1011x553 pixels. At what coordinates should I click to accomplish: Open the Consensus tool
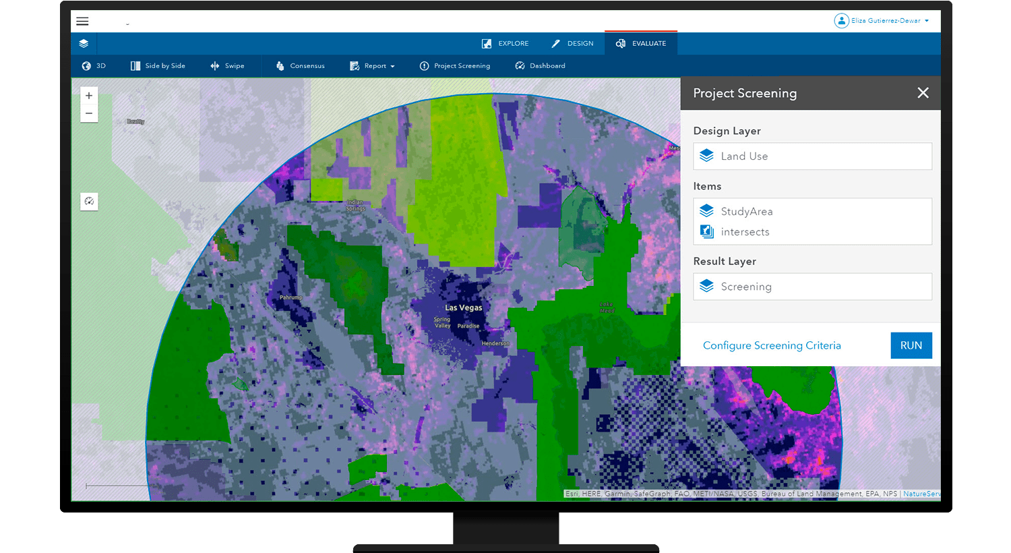coord(301,66)
